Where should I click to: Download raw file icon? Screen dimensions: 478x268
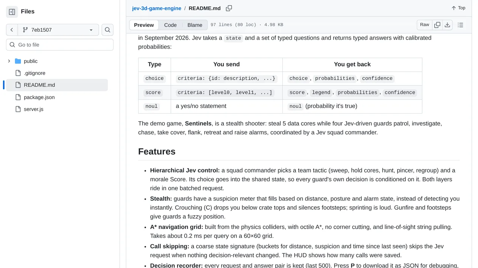[447, 25]
